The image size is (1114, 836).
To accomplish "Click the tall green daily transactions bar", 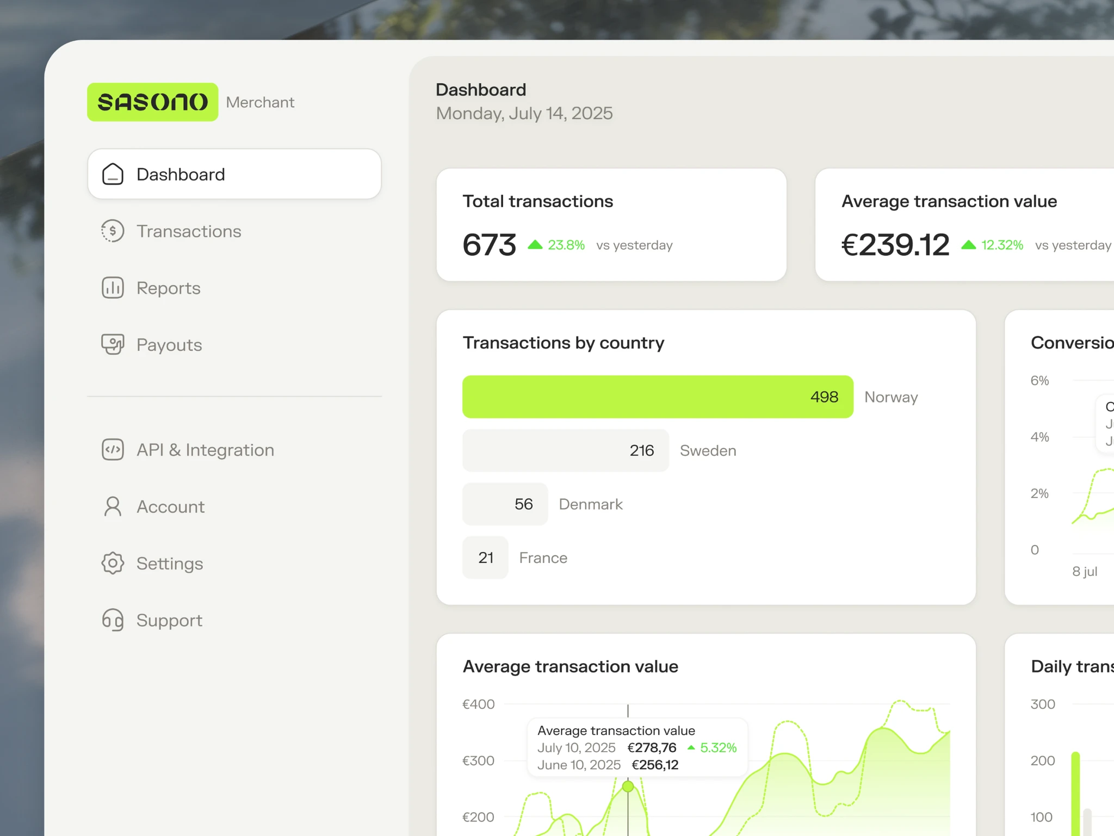I will tap(1075, 794).
